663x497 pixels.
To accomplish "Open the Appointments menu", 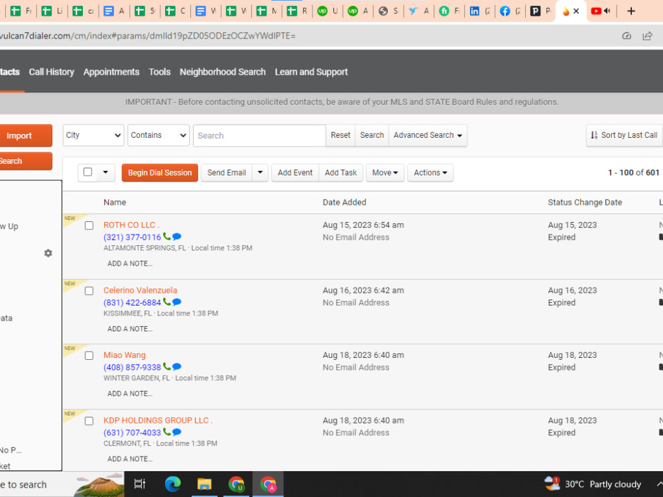I will 111,72.
